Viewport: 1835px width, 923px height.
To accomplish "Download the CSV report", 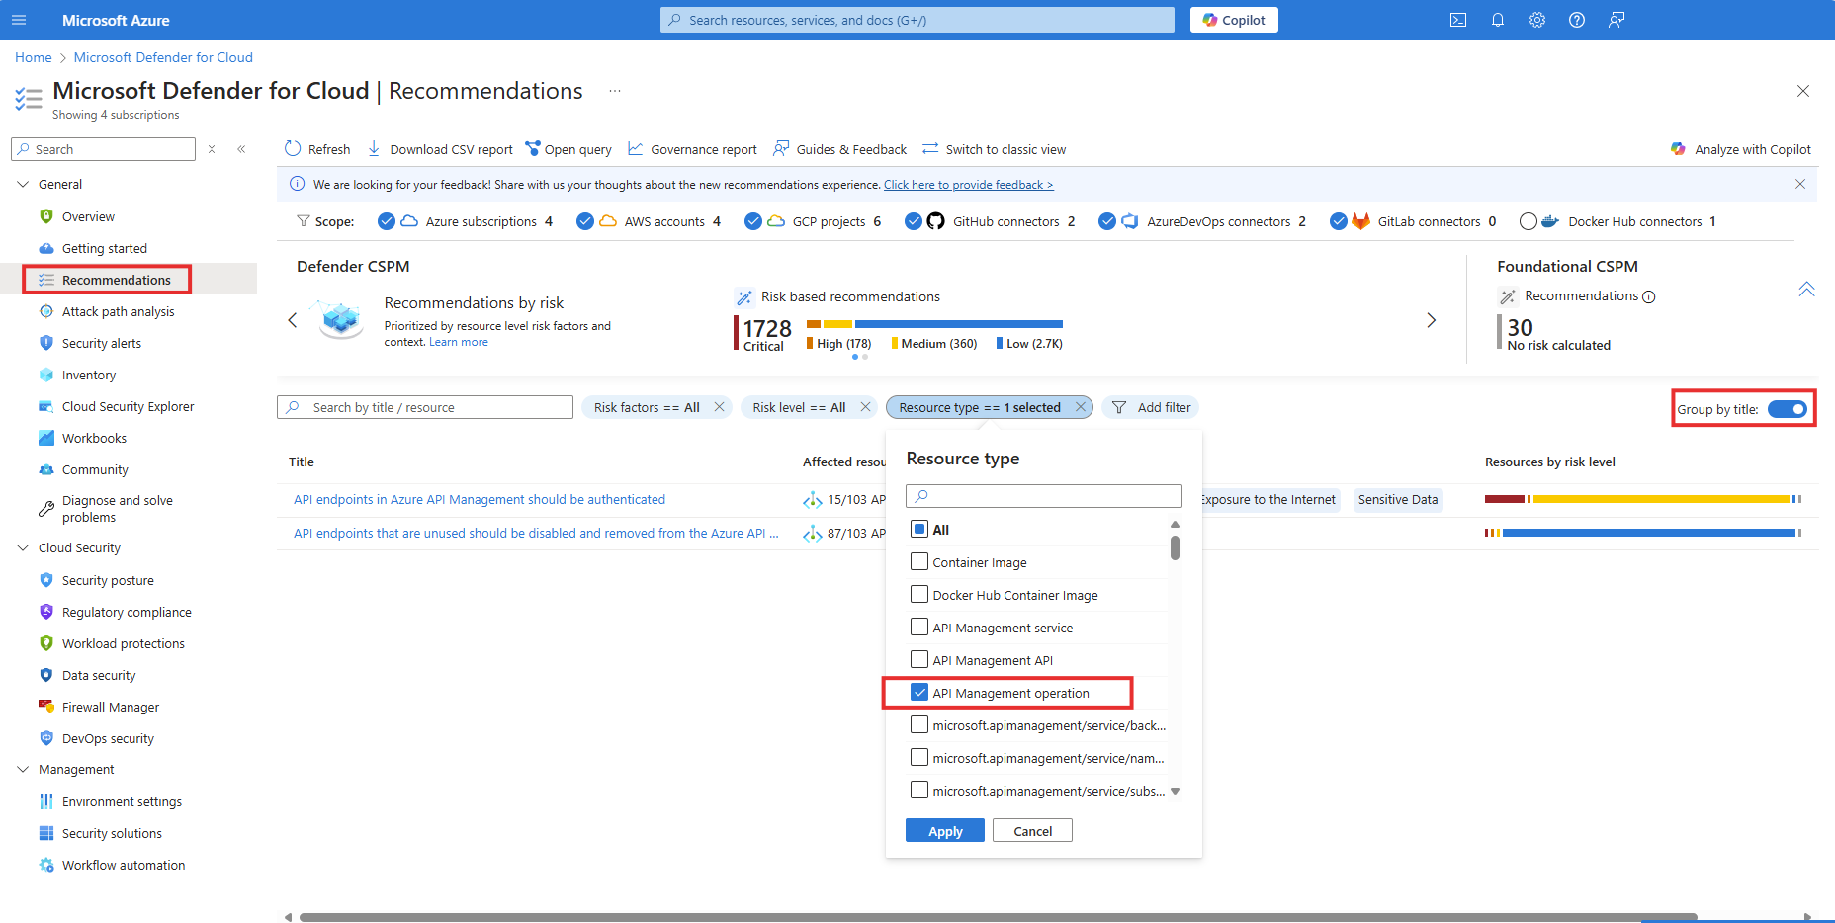I will pos(441,149).
